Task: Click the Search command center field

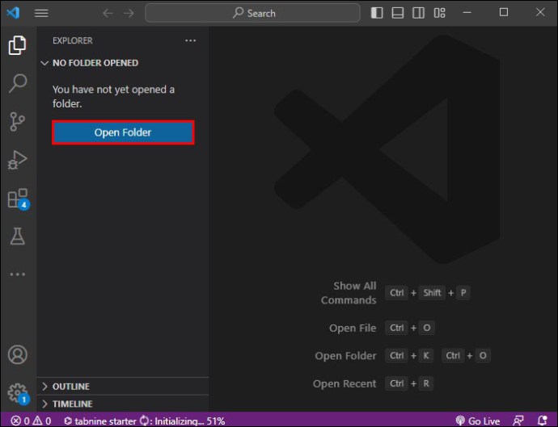Action: (252, 13)
